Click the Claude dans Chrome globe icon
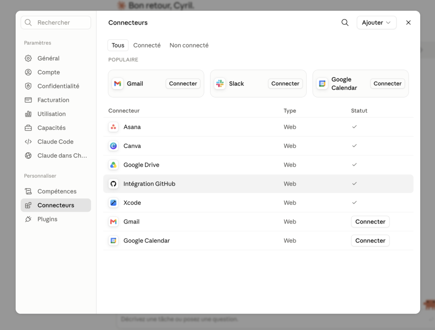435x330 pixels. click(28, 155)
